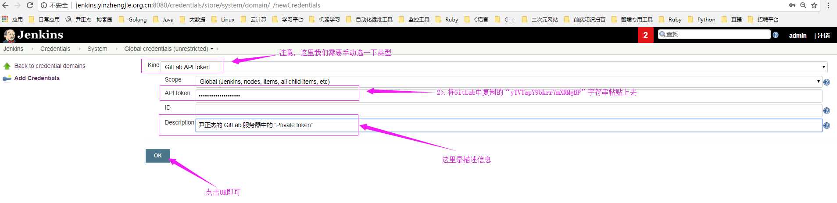Click the red notification badge showing 2
The image size is (837, 203).
646,35
